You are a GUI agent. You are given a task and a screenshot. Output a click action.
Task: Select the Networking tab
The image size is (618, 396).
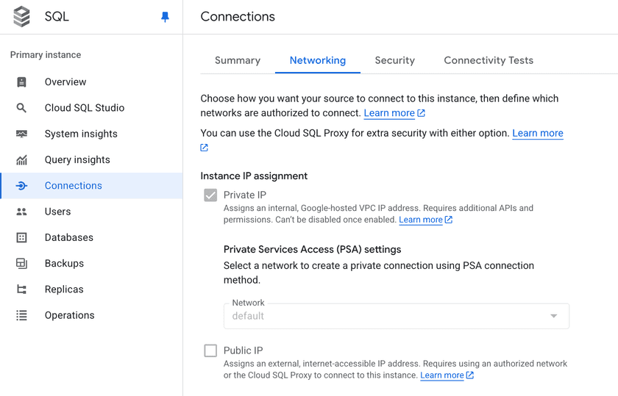pyautogui.click(x=318, y=60)
